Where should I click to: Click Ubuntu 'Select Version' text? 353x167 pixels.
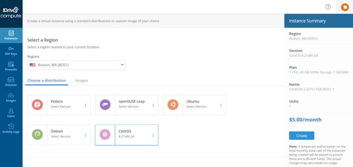coord(196,107)
